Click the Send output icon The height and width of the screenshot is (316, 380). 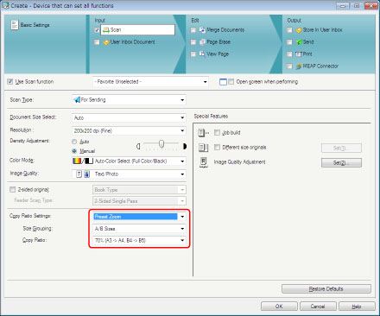coord(299,42)
